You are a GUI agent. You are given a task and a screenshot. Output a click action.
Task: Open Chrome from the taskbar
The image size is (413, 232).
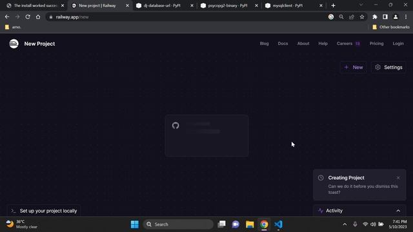pos(264,224)
